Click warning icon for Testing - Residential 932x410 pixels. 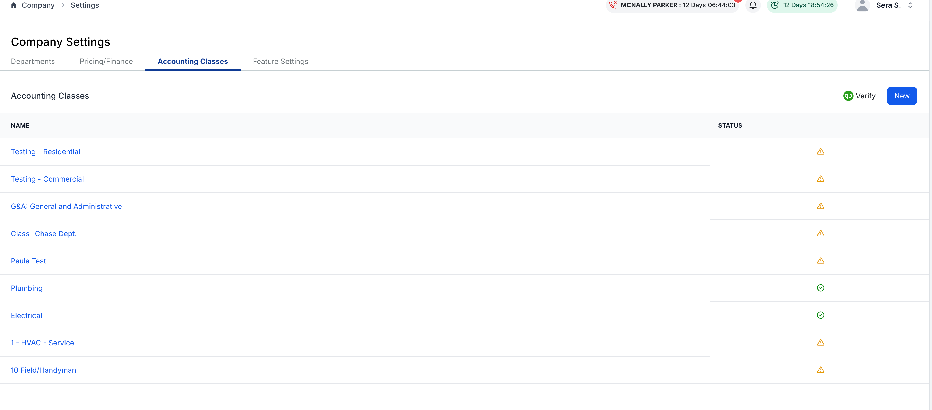(x=821, y=151)
